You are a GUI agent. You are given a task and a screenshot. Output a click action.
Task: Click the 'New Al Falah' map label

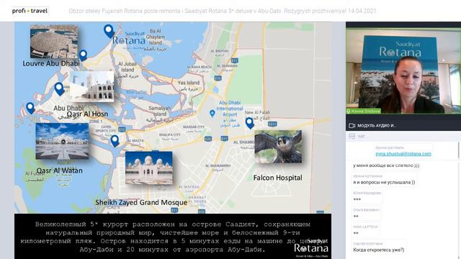pos(257,112)
